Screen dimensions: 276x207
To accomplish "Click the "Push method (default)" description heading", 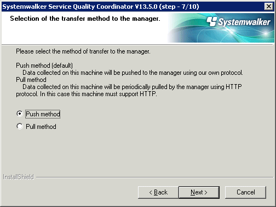I will pos(44,66).
